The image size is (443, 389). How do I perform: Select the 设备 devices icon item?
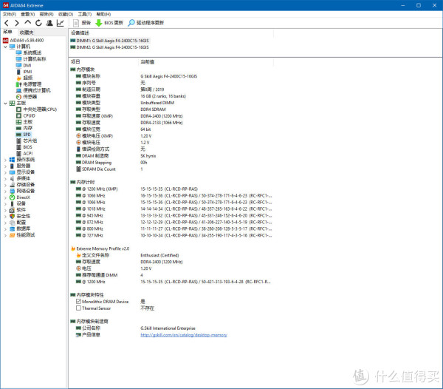point(18,203)
